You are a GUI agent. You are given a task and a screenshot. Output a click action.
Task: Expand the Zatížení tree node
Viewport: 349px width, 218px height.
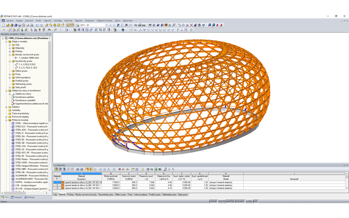click(x=7, y=107)
